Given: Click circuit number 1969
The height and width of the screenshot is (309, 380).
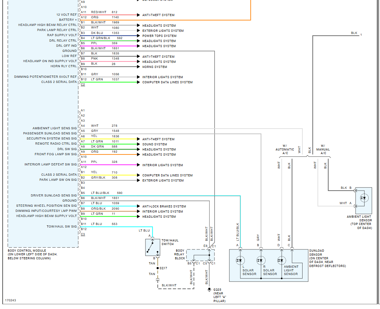Looking at the screenshot, I should pyautogui.click(x=115, y=22).
